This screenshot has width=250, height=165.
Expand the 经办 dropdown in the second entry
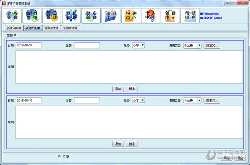click(143, 100)
